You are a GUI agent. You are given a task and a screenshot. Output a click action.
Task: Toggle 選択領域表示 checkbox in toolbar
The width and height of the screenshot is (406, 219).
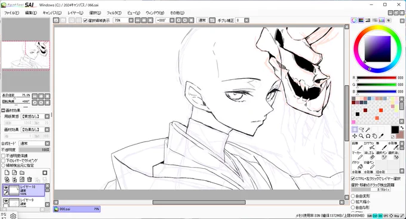click(85, 20)
